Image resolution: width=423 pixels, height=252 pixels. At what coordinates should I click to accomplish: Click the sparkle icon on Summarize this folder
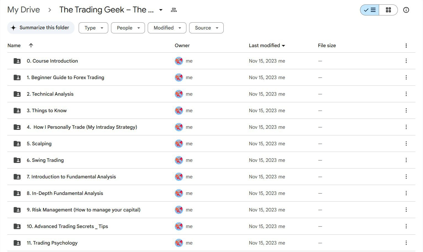coord(13,28)
